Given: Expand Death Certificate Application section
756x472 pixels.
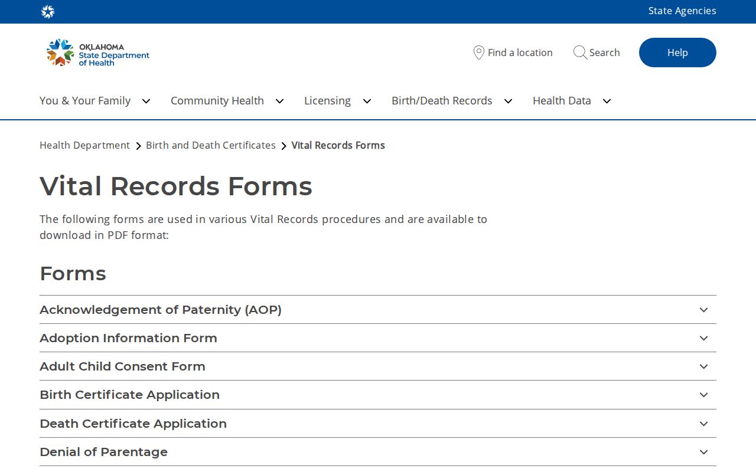Looking at the screenshot, I should (378, 424).
